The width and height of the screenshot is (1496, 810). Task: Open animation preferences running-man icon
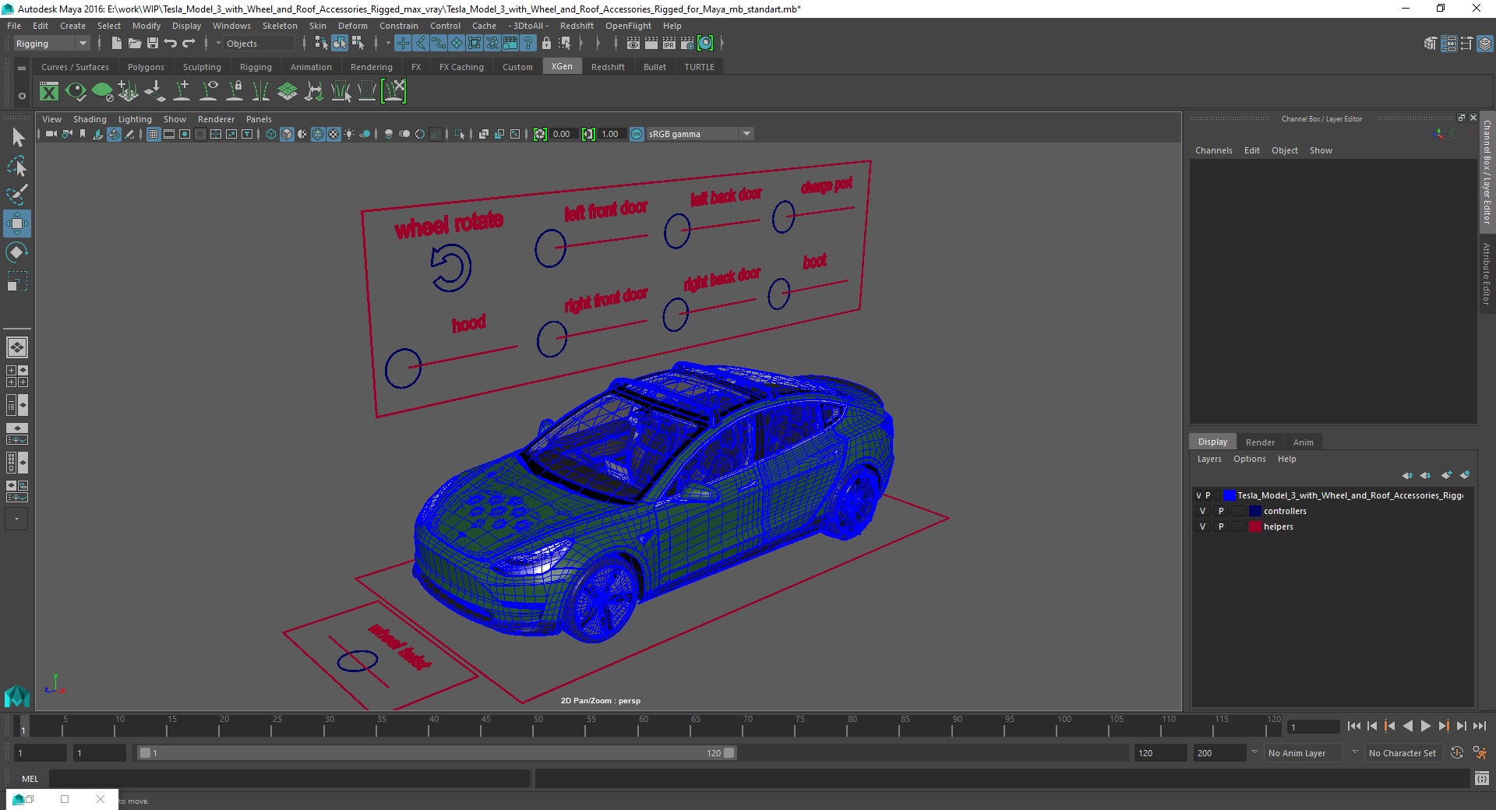1480,753
